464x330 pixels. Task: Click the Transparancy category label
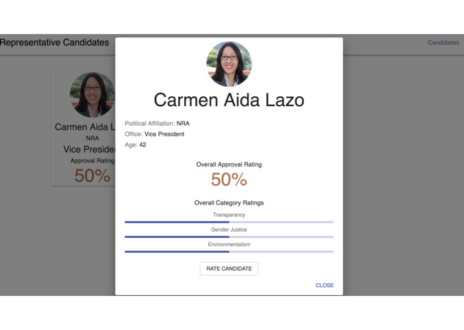click(229, 215)
